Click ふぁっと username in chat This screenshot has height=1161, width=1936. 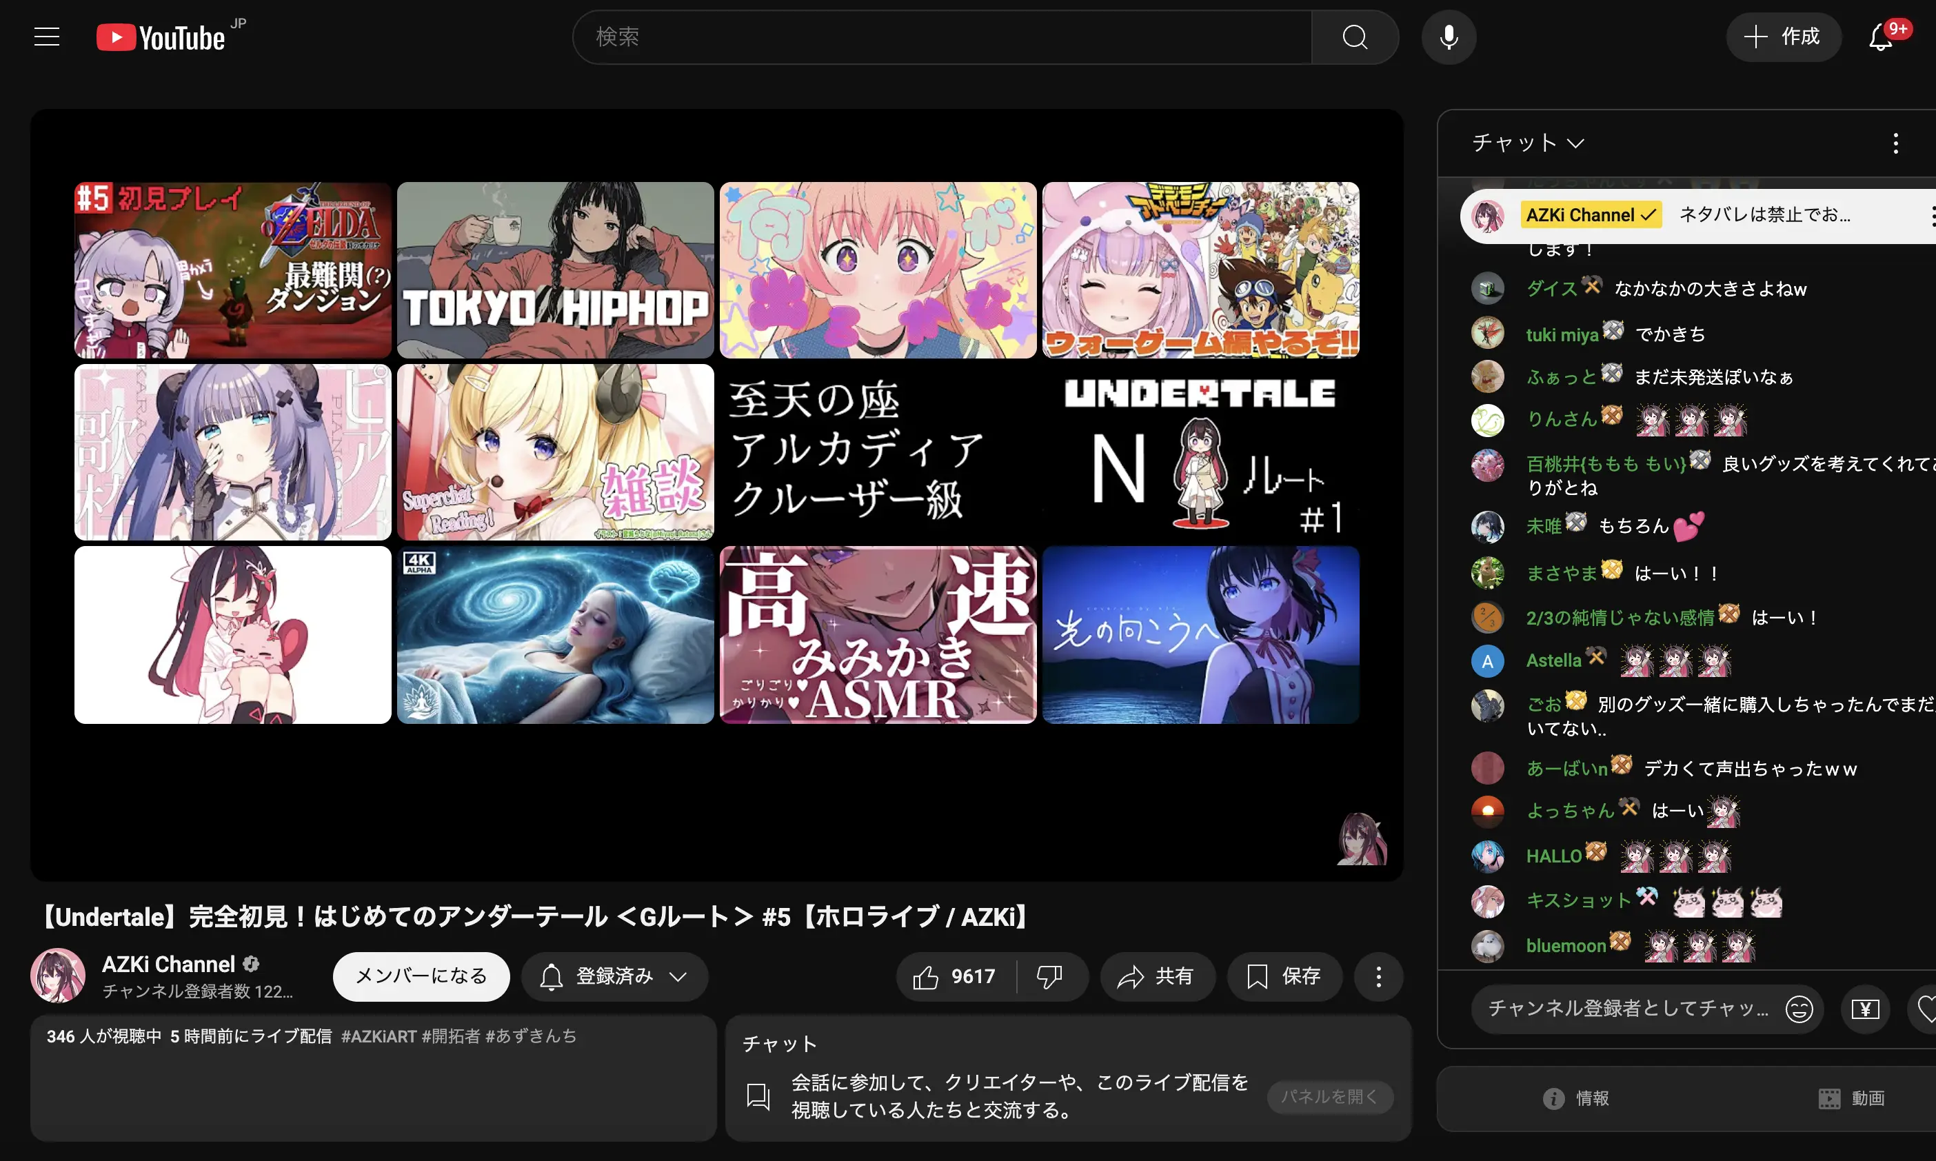(1562, 377)
